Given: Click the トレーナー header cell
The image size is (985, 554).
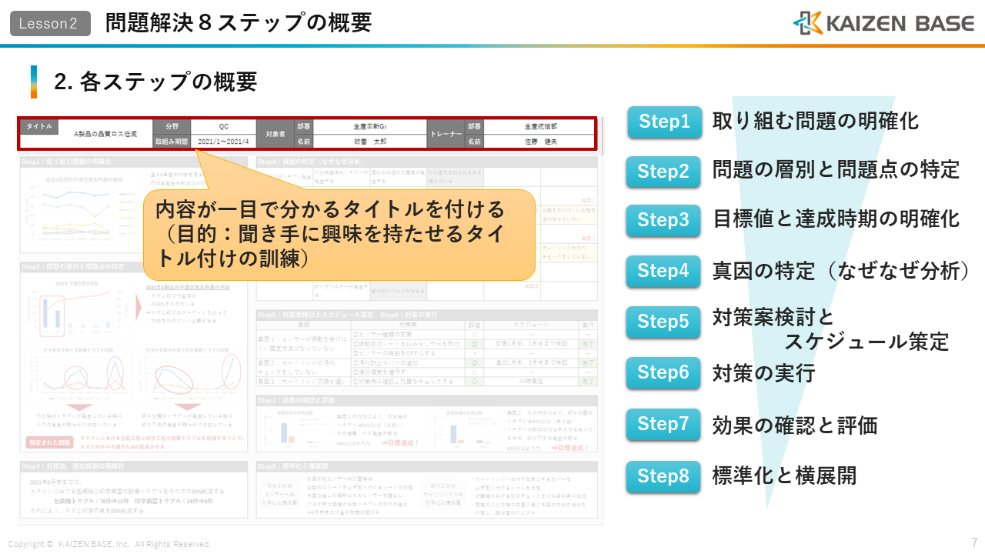Looking at the screenshot, I should (446, 134).
